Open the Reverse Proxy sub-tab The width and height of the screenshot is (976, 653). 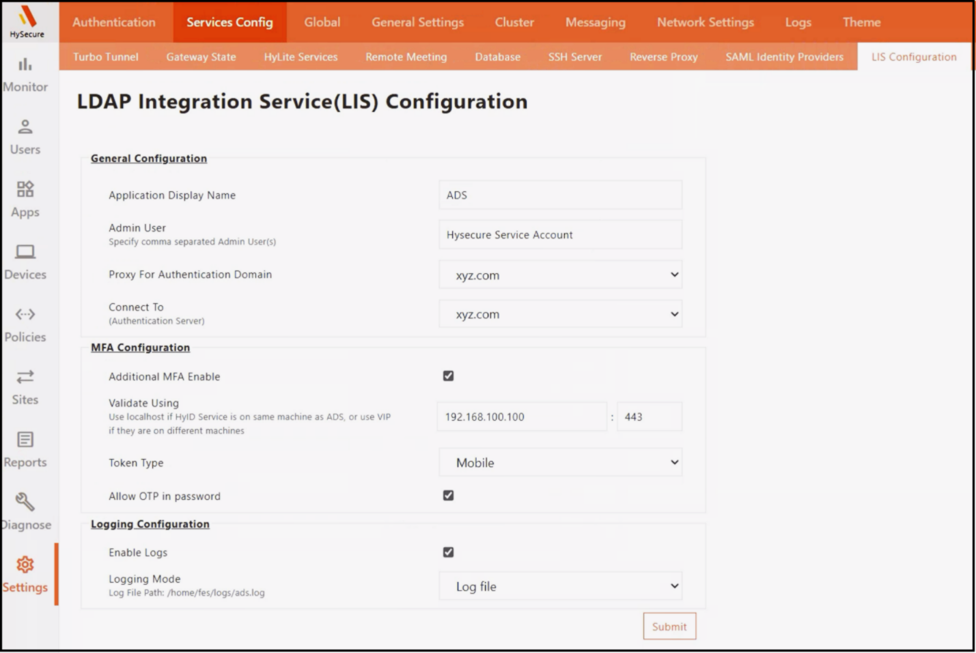[663, 57]
